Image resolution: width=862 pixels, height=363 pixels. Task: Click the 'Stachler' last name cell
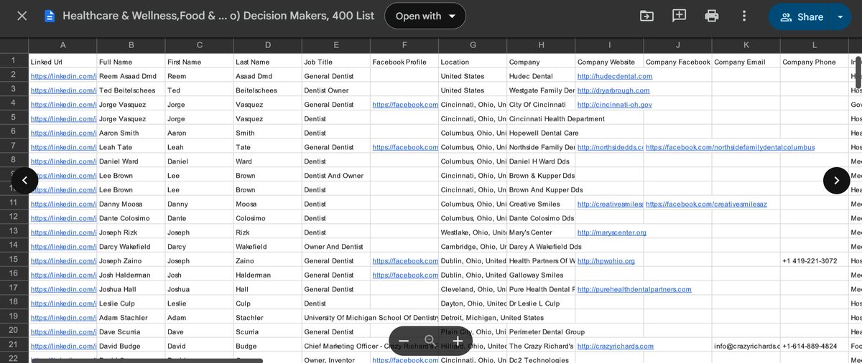(x=268, y=318)
